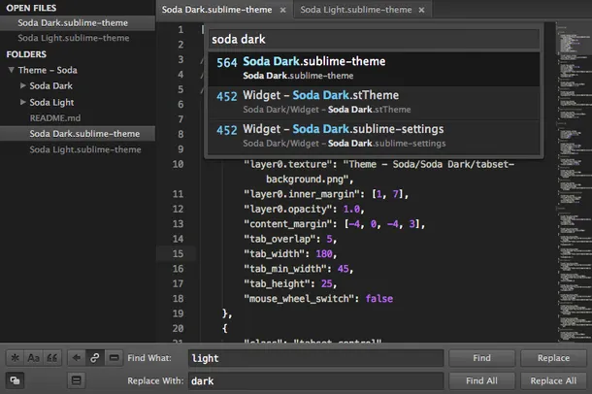This screenshot has width=592, height=394.
Task: Toggle in-selection search icon beside Find What
Action: click(114, 358)
